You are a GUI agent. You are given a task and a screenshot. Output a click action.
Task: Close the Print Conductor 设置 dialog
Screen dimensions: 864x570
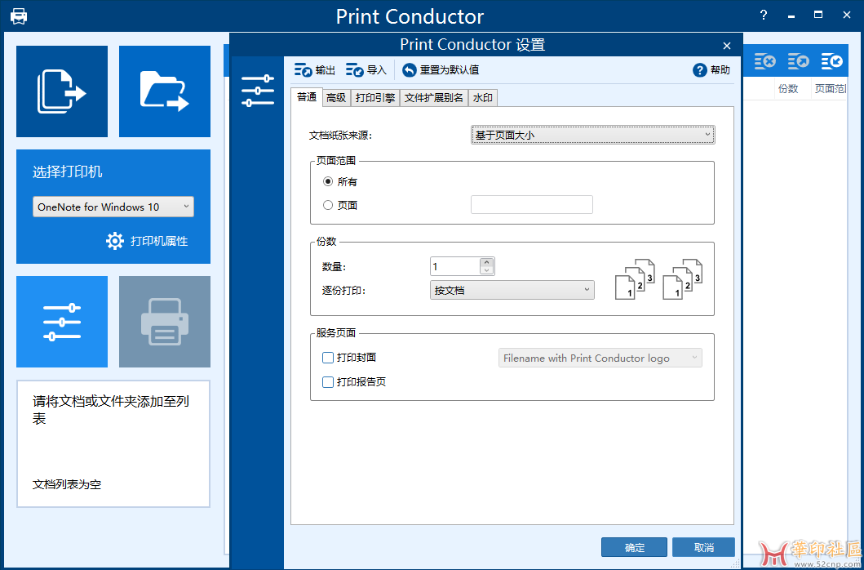click(727, 46)
